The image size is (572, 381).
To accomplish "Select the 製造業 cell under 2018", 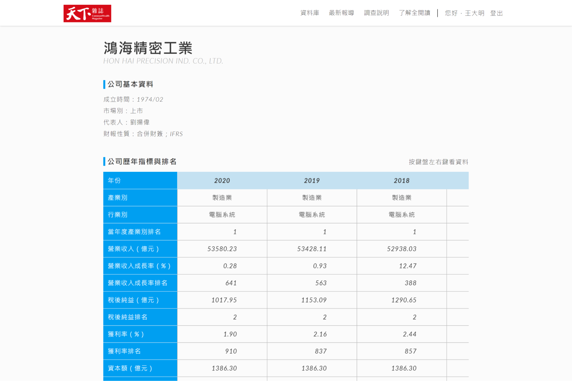I will click(x=401, y=198).
